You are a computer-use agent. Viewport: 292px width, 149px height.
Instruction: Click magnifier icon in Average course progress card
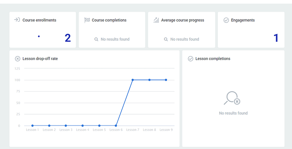166,39
